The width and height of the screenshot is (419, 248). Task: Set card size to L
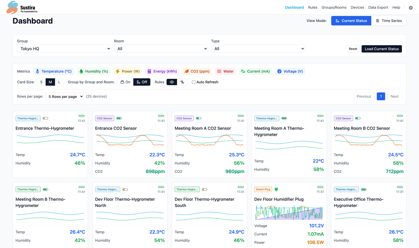[59, 82]
